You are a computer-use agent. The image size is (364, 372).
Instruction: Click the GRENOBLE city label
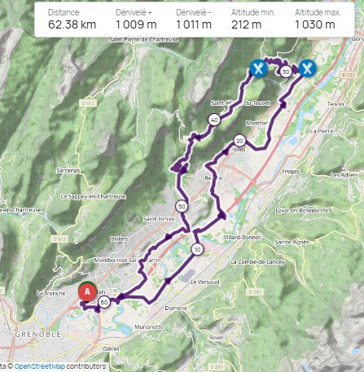[38, 335]
